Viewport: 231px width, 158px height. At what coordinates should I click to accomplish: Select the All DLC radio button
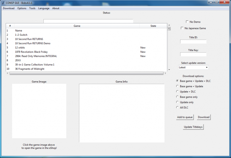177,107
